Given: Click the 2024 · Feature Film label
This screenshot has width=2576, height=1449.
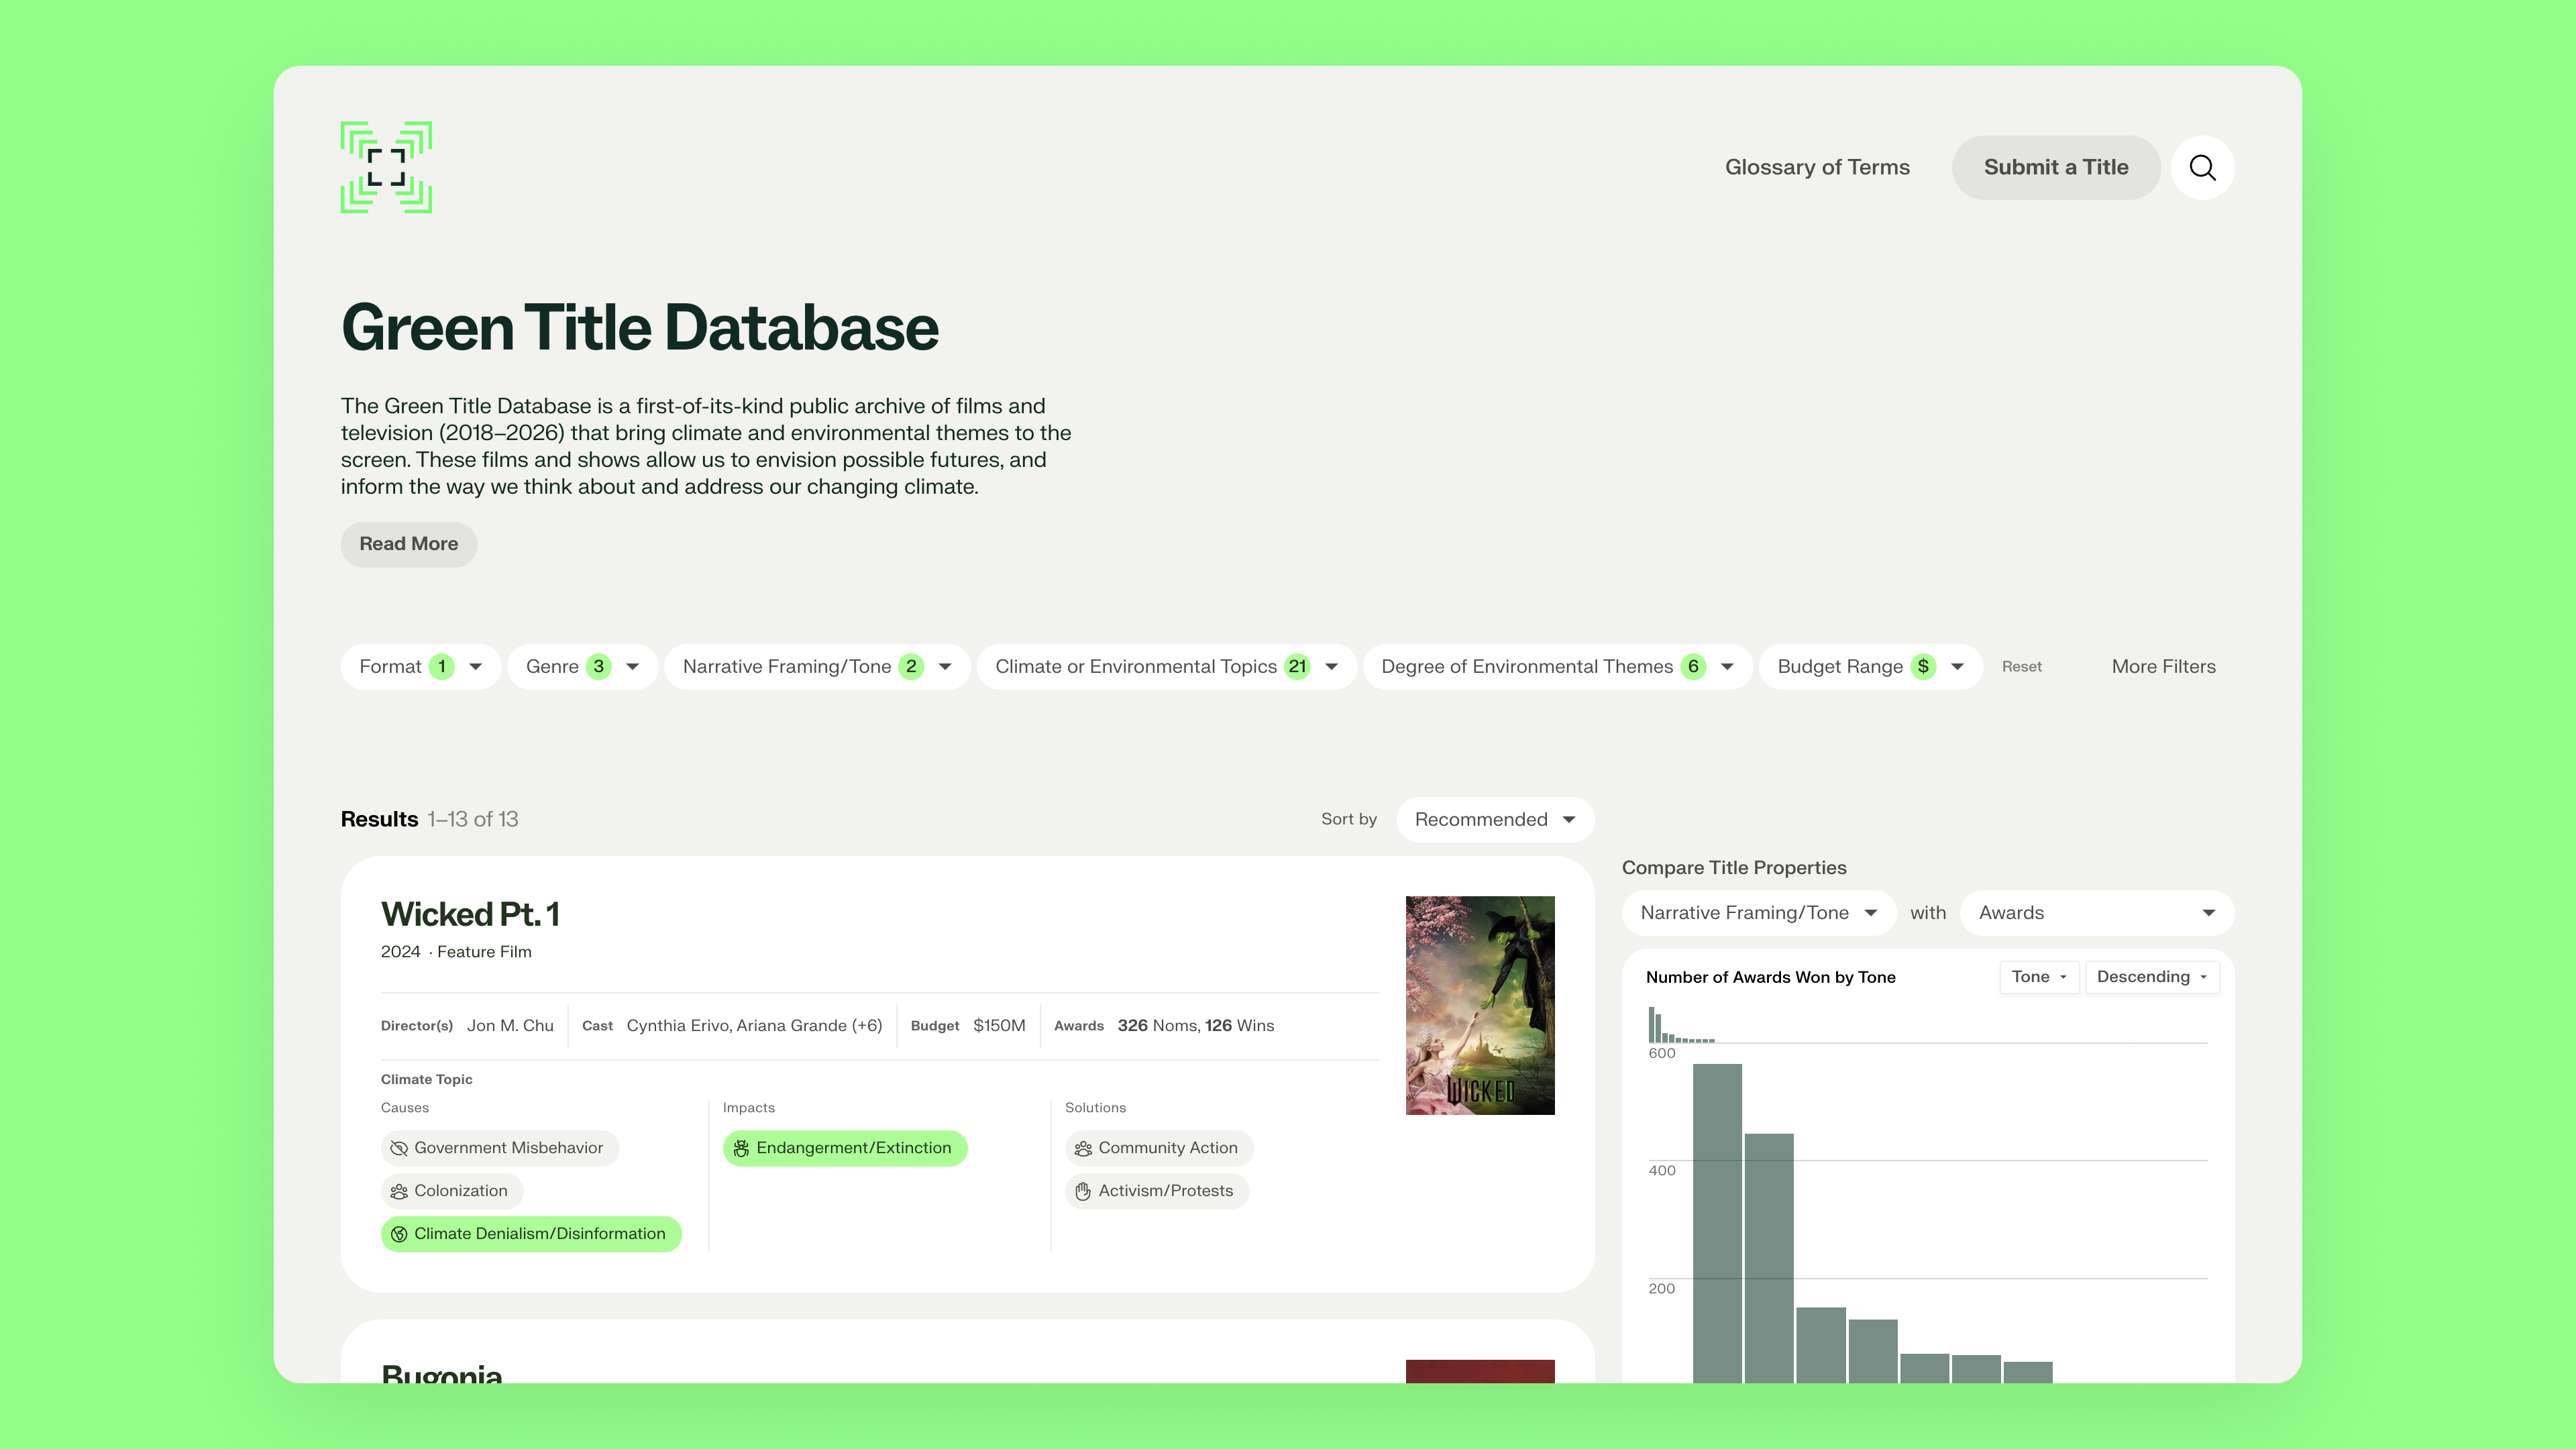Looking at the screenshot, I should [x=456, y=952].
